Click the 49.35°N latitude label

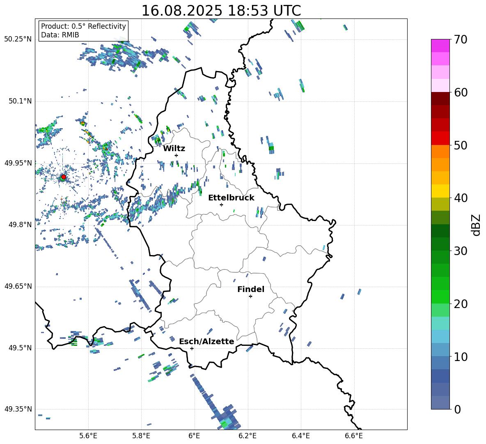[18, 409]
